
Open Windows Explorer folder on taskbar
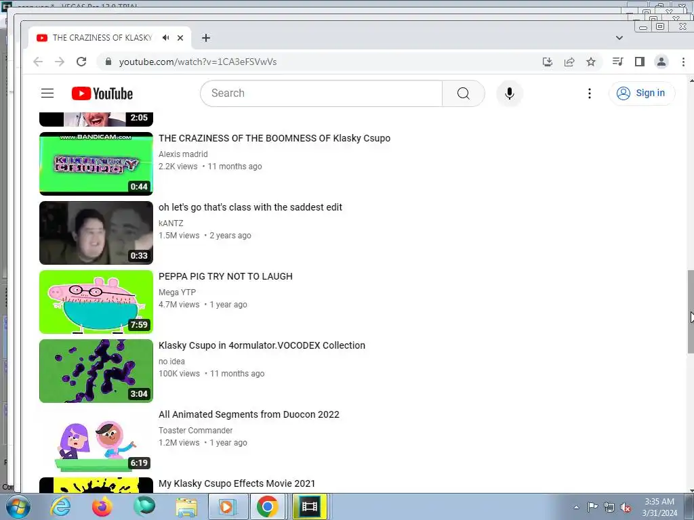[186, 506]
